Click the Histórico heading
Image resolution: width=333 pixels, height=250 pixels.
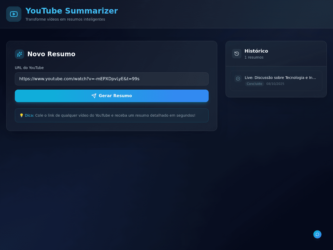point(256,51)
